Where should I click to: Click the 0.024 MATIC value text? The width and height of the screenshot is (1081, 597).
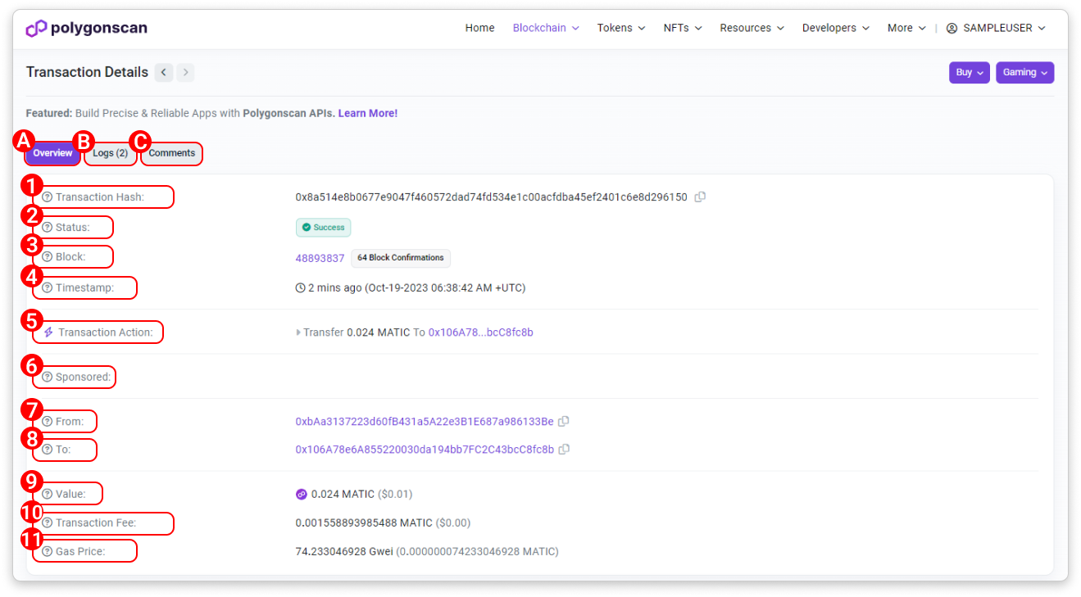(x=343, y=495)
